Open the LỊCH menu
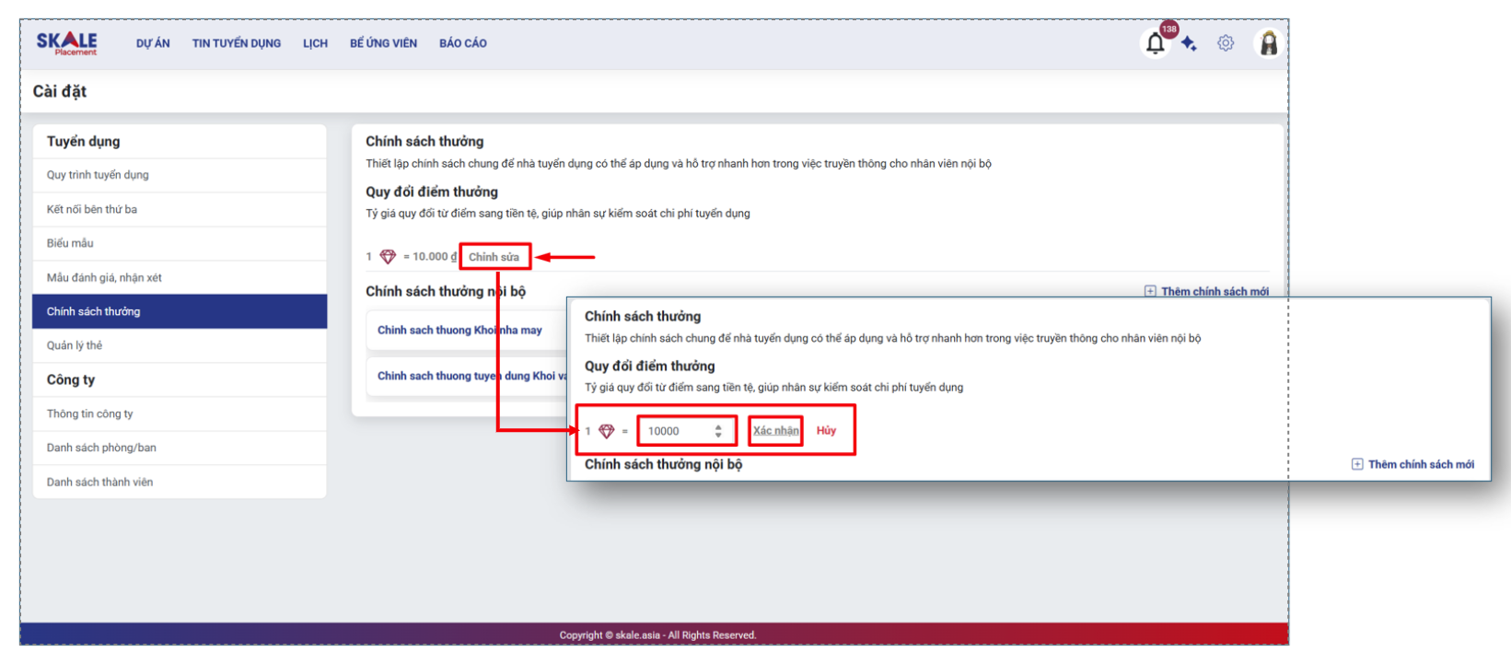The image size is (1511, 652). click(315, 43)
